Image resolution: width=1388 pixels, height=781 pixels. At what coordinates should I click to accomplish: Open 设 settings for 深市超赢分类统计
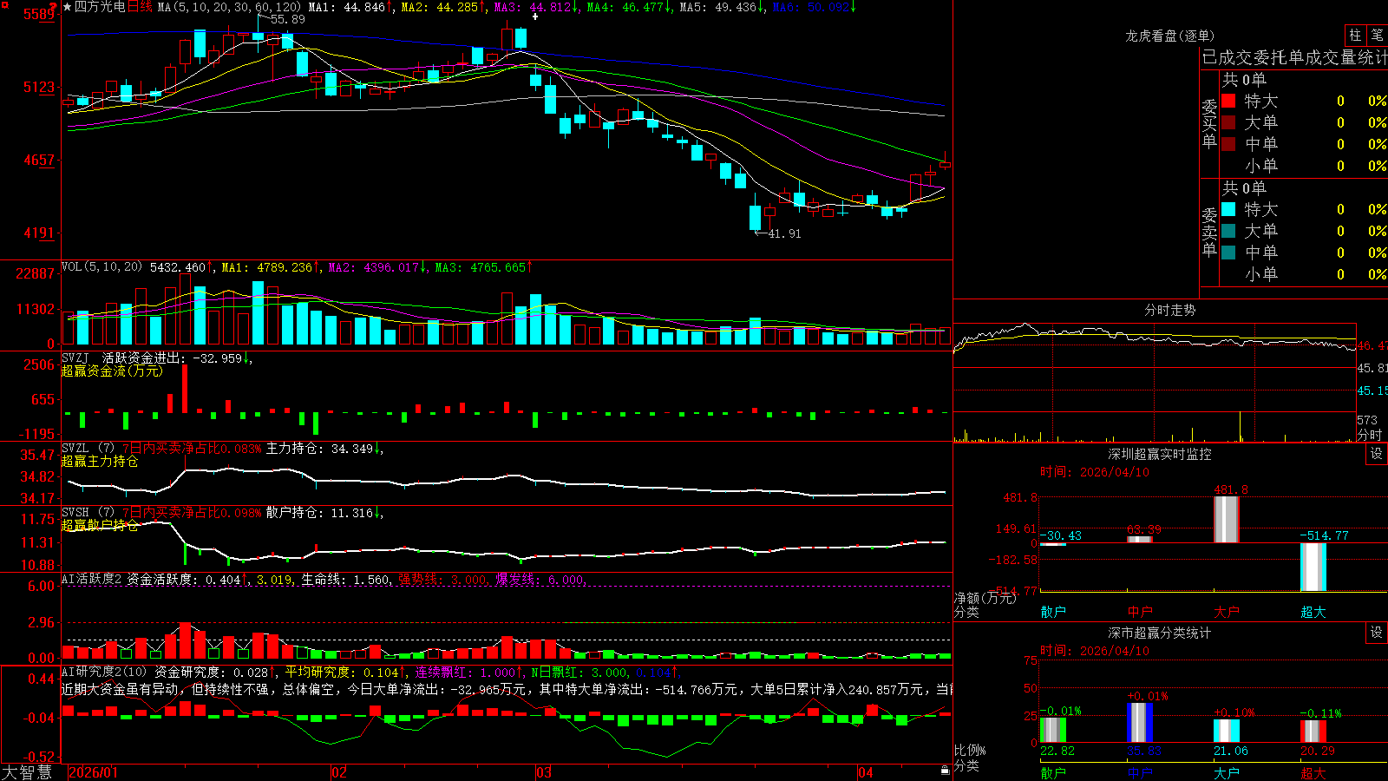pyautogui.click(x=1377, y=633)
